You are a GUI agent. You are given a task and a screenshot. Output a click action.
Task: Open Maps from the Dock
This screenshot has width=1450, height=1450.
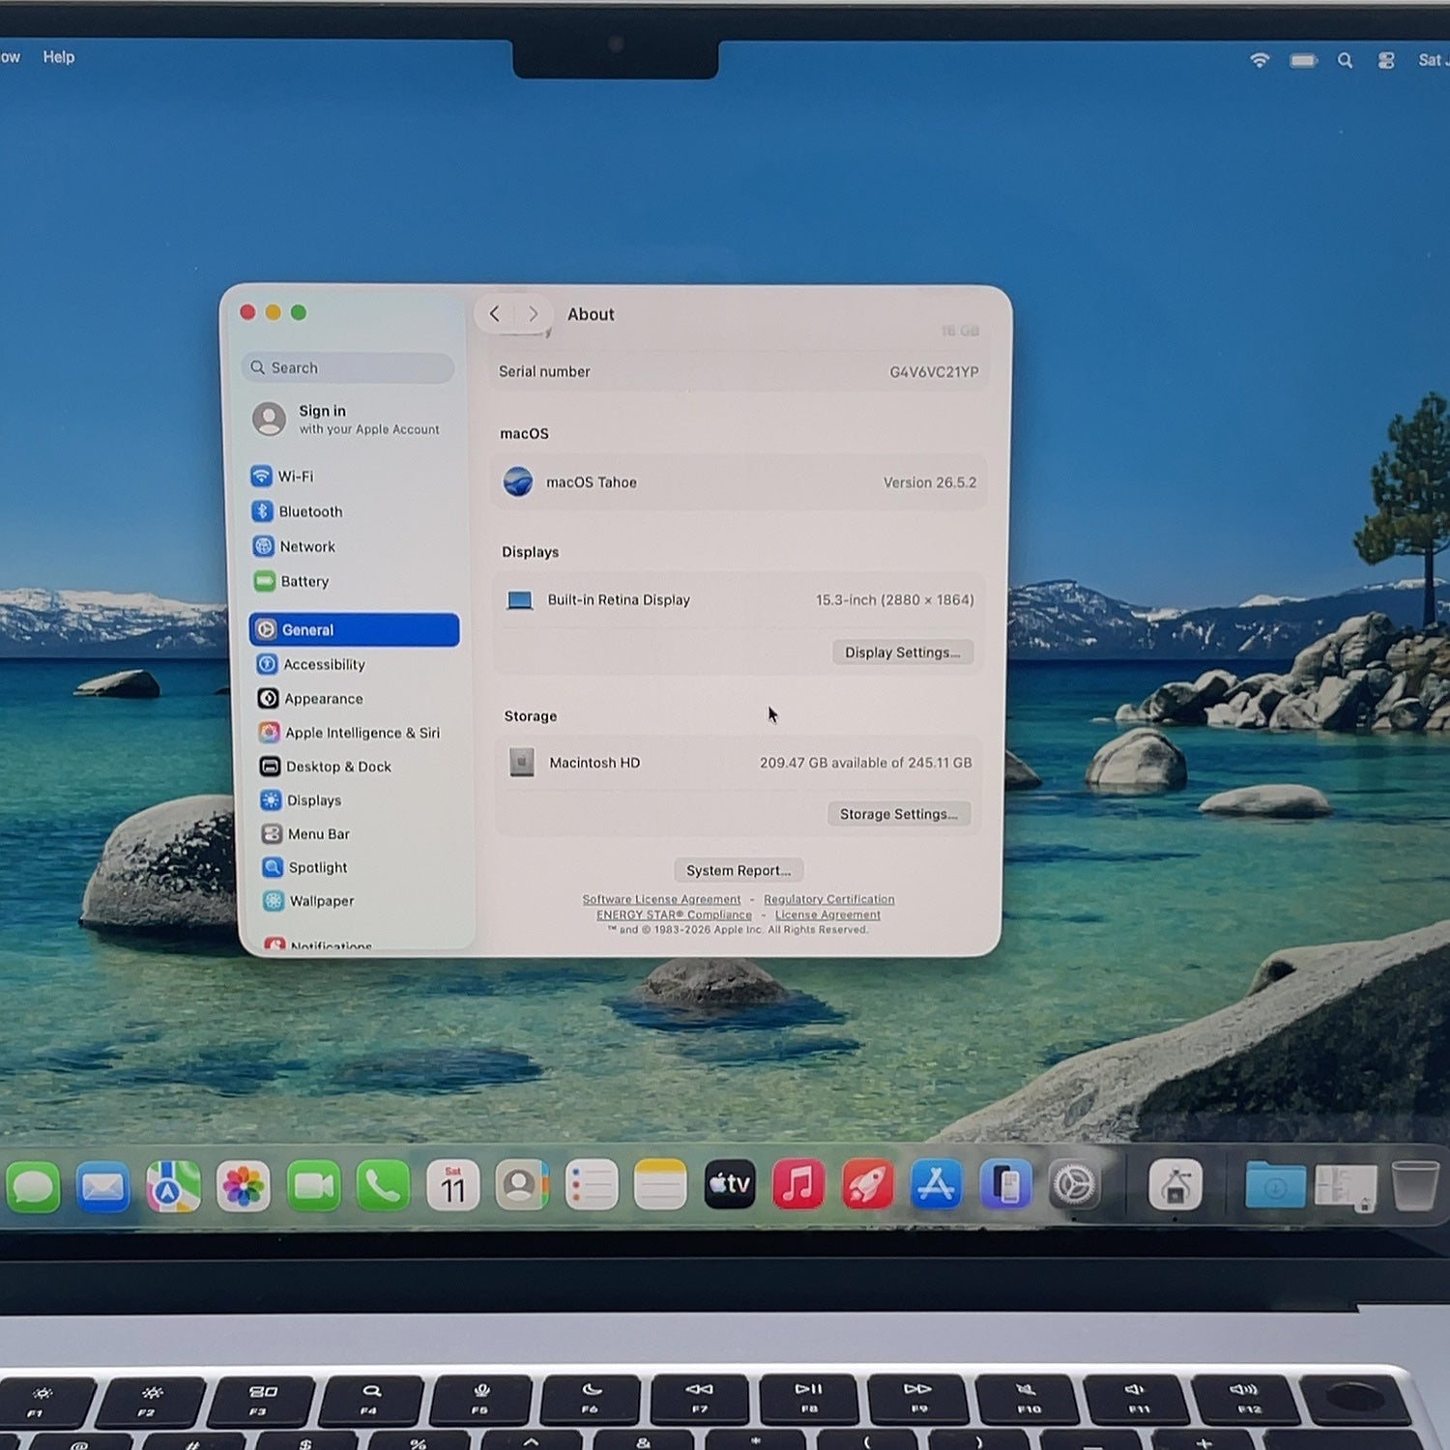173,1186
